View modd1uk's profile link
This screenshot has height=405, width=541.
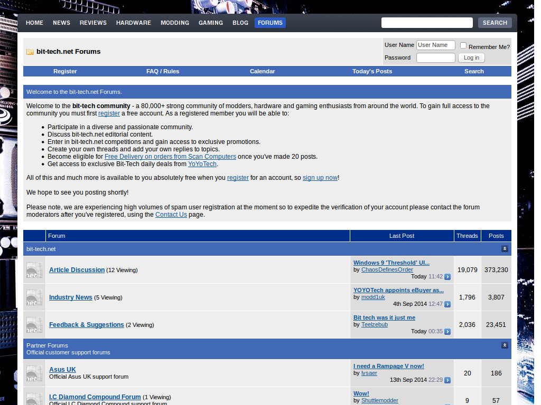pyautogui.click(x=373, y=297)
